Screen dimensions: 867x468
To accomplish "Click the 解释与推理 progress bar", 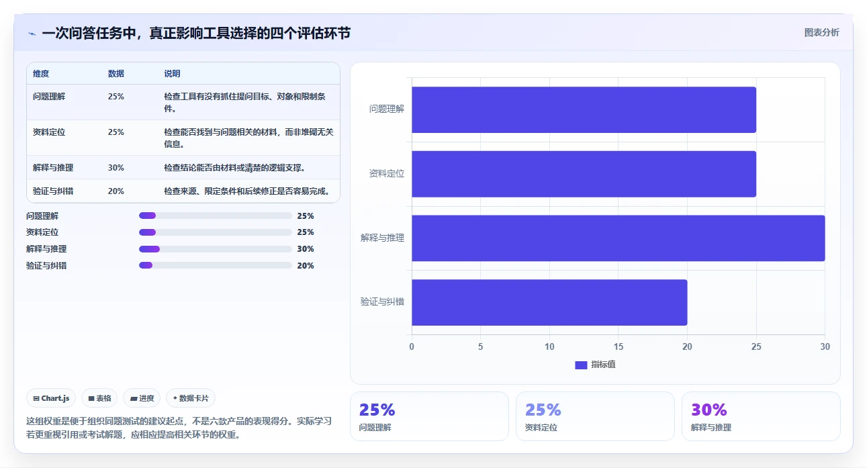I will [215, 249].
